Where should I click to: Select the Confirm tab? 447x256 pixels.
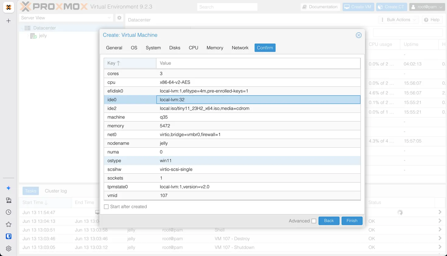coord(265,48)
